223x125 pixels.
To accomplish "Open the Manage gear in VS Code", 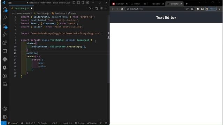I will pyautogui.click(x=5, y=117).
